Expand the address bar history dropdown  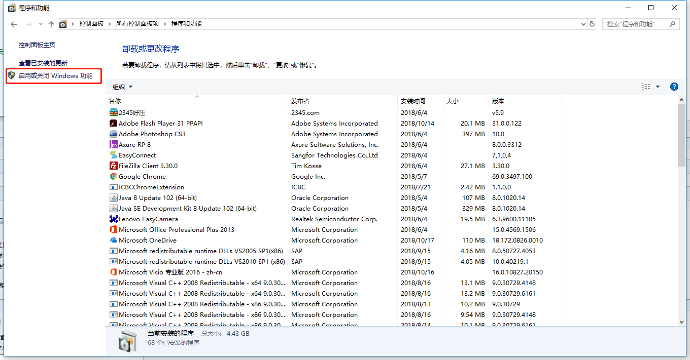click(x=583, y=24)
